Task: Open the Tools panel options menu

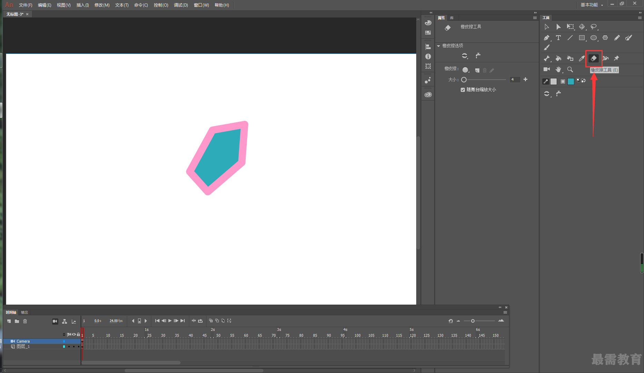Action: pyautogui.click(x=640, y=18)
